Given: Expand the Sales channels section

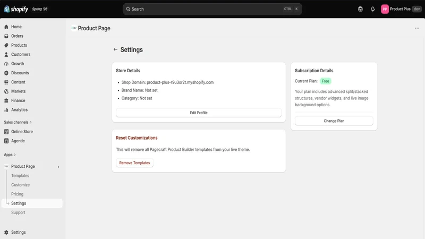Looking at the screenshot, I should [18, 122].
